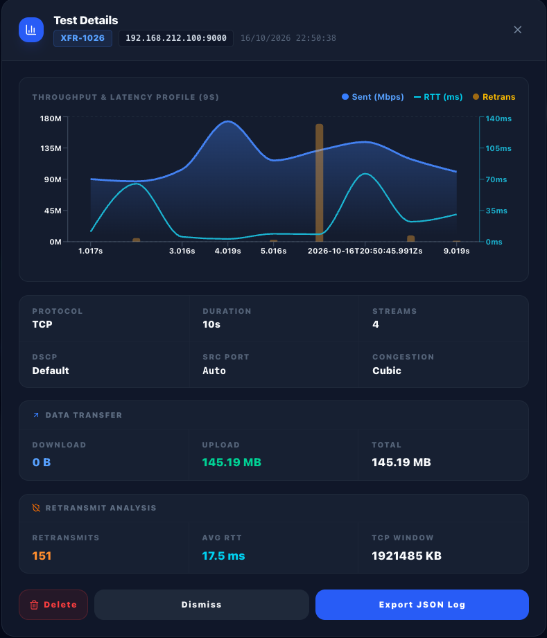Click the 140ms right axis label

tap(498, 118)
